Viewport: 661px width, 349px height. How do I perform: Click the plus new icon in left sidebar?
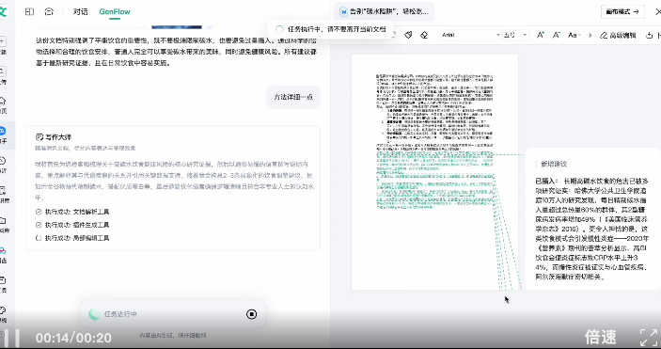[x=3, y=41]
